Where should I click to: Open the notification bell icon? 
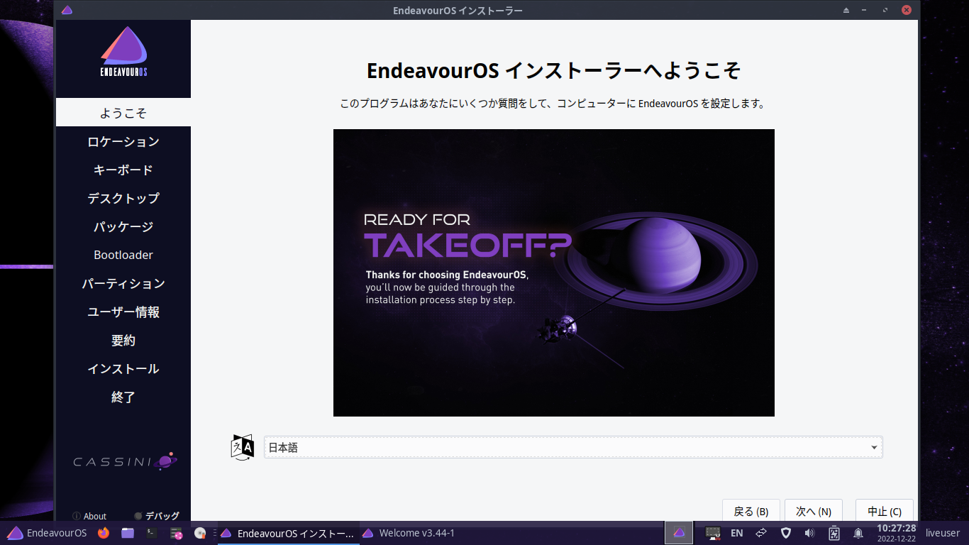point(858,533)
